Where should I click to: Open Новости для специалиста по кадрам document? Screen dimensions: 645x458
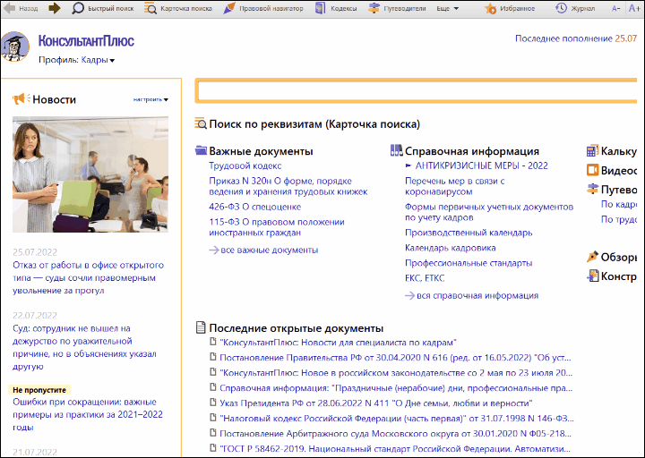(338, 343)
